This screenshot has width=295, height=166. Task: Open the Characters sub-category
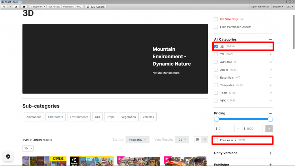[x=56, y=117]
